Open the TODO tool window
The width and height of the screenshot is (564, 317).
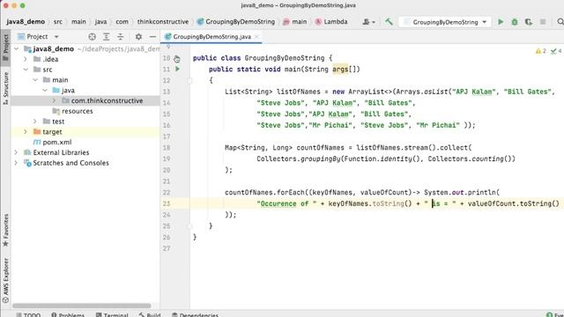28,314
